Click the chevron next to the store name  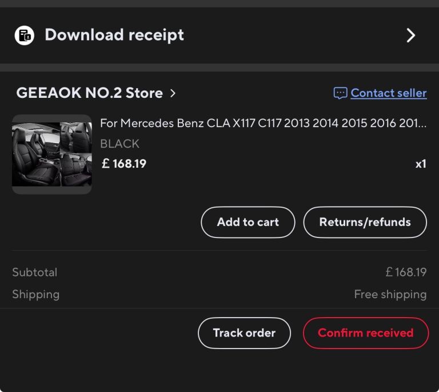pos(173,93)
